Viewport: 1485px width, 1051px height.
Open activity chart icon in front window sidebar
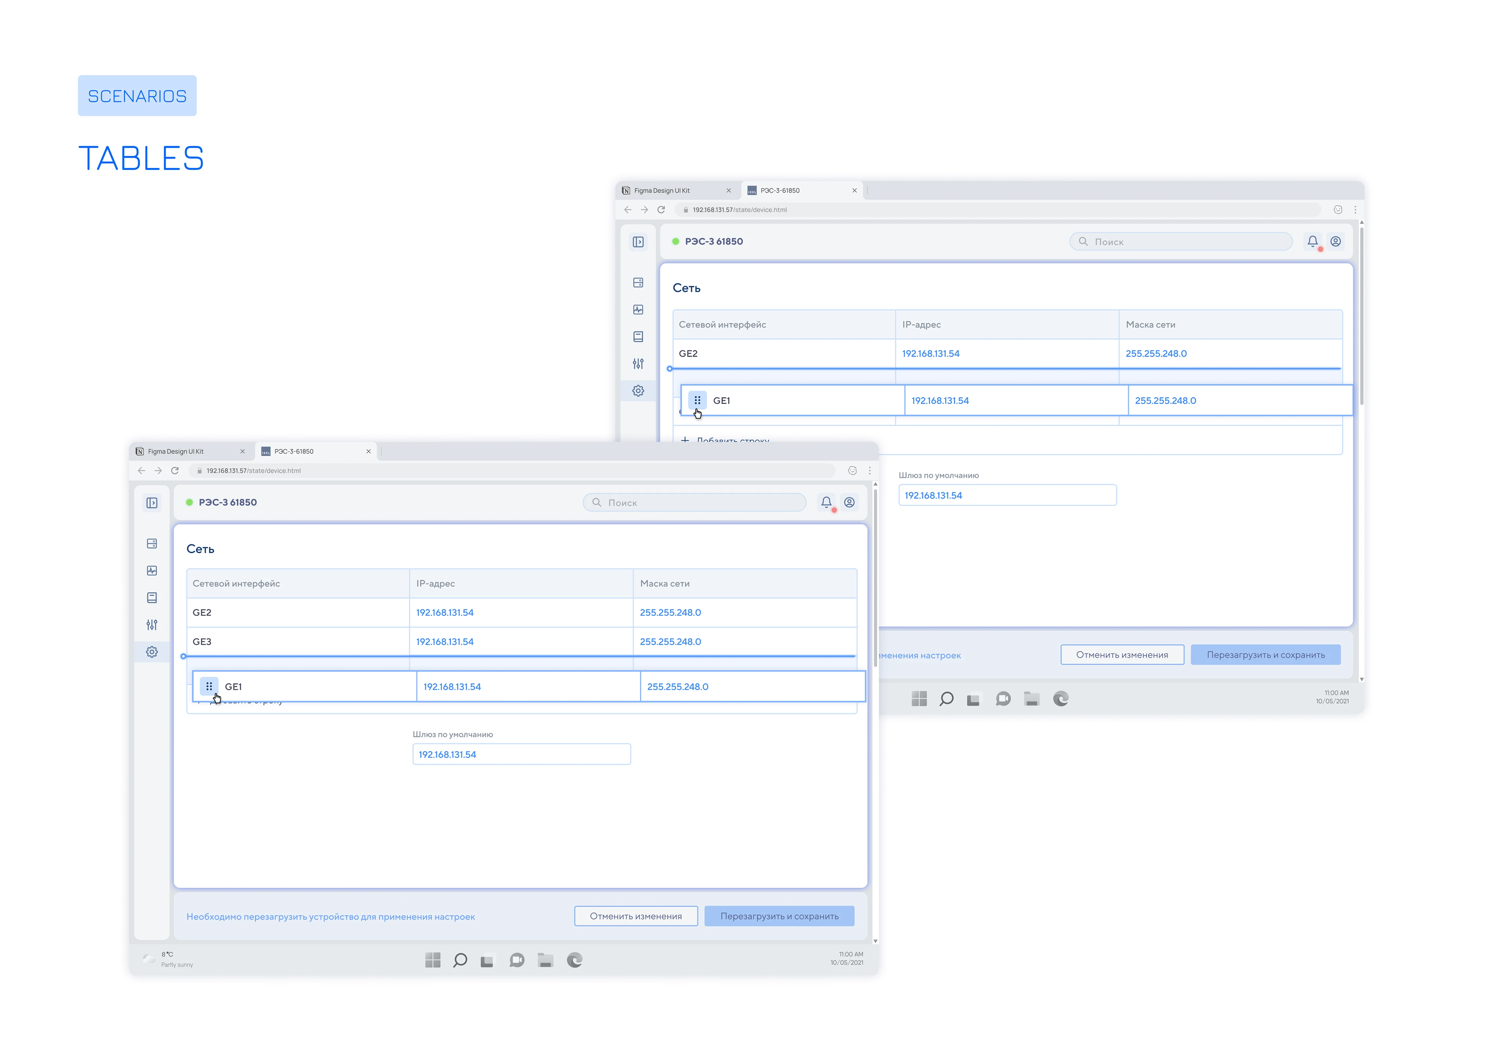tap(152, 571)
